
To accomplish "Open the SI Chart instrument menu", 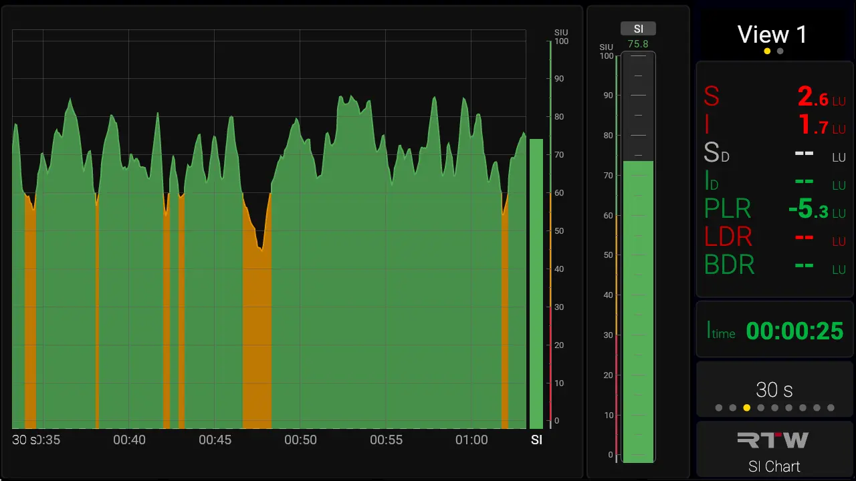I will pos(774,466).
